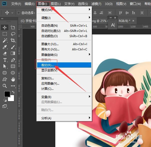Click the Photoshop Ps logo icon
Viewport: 151px width, 147px height.
click(x=4, y=4)
